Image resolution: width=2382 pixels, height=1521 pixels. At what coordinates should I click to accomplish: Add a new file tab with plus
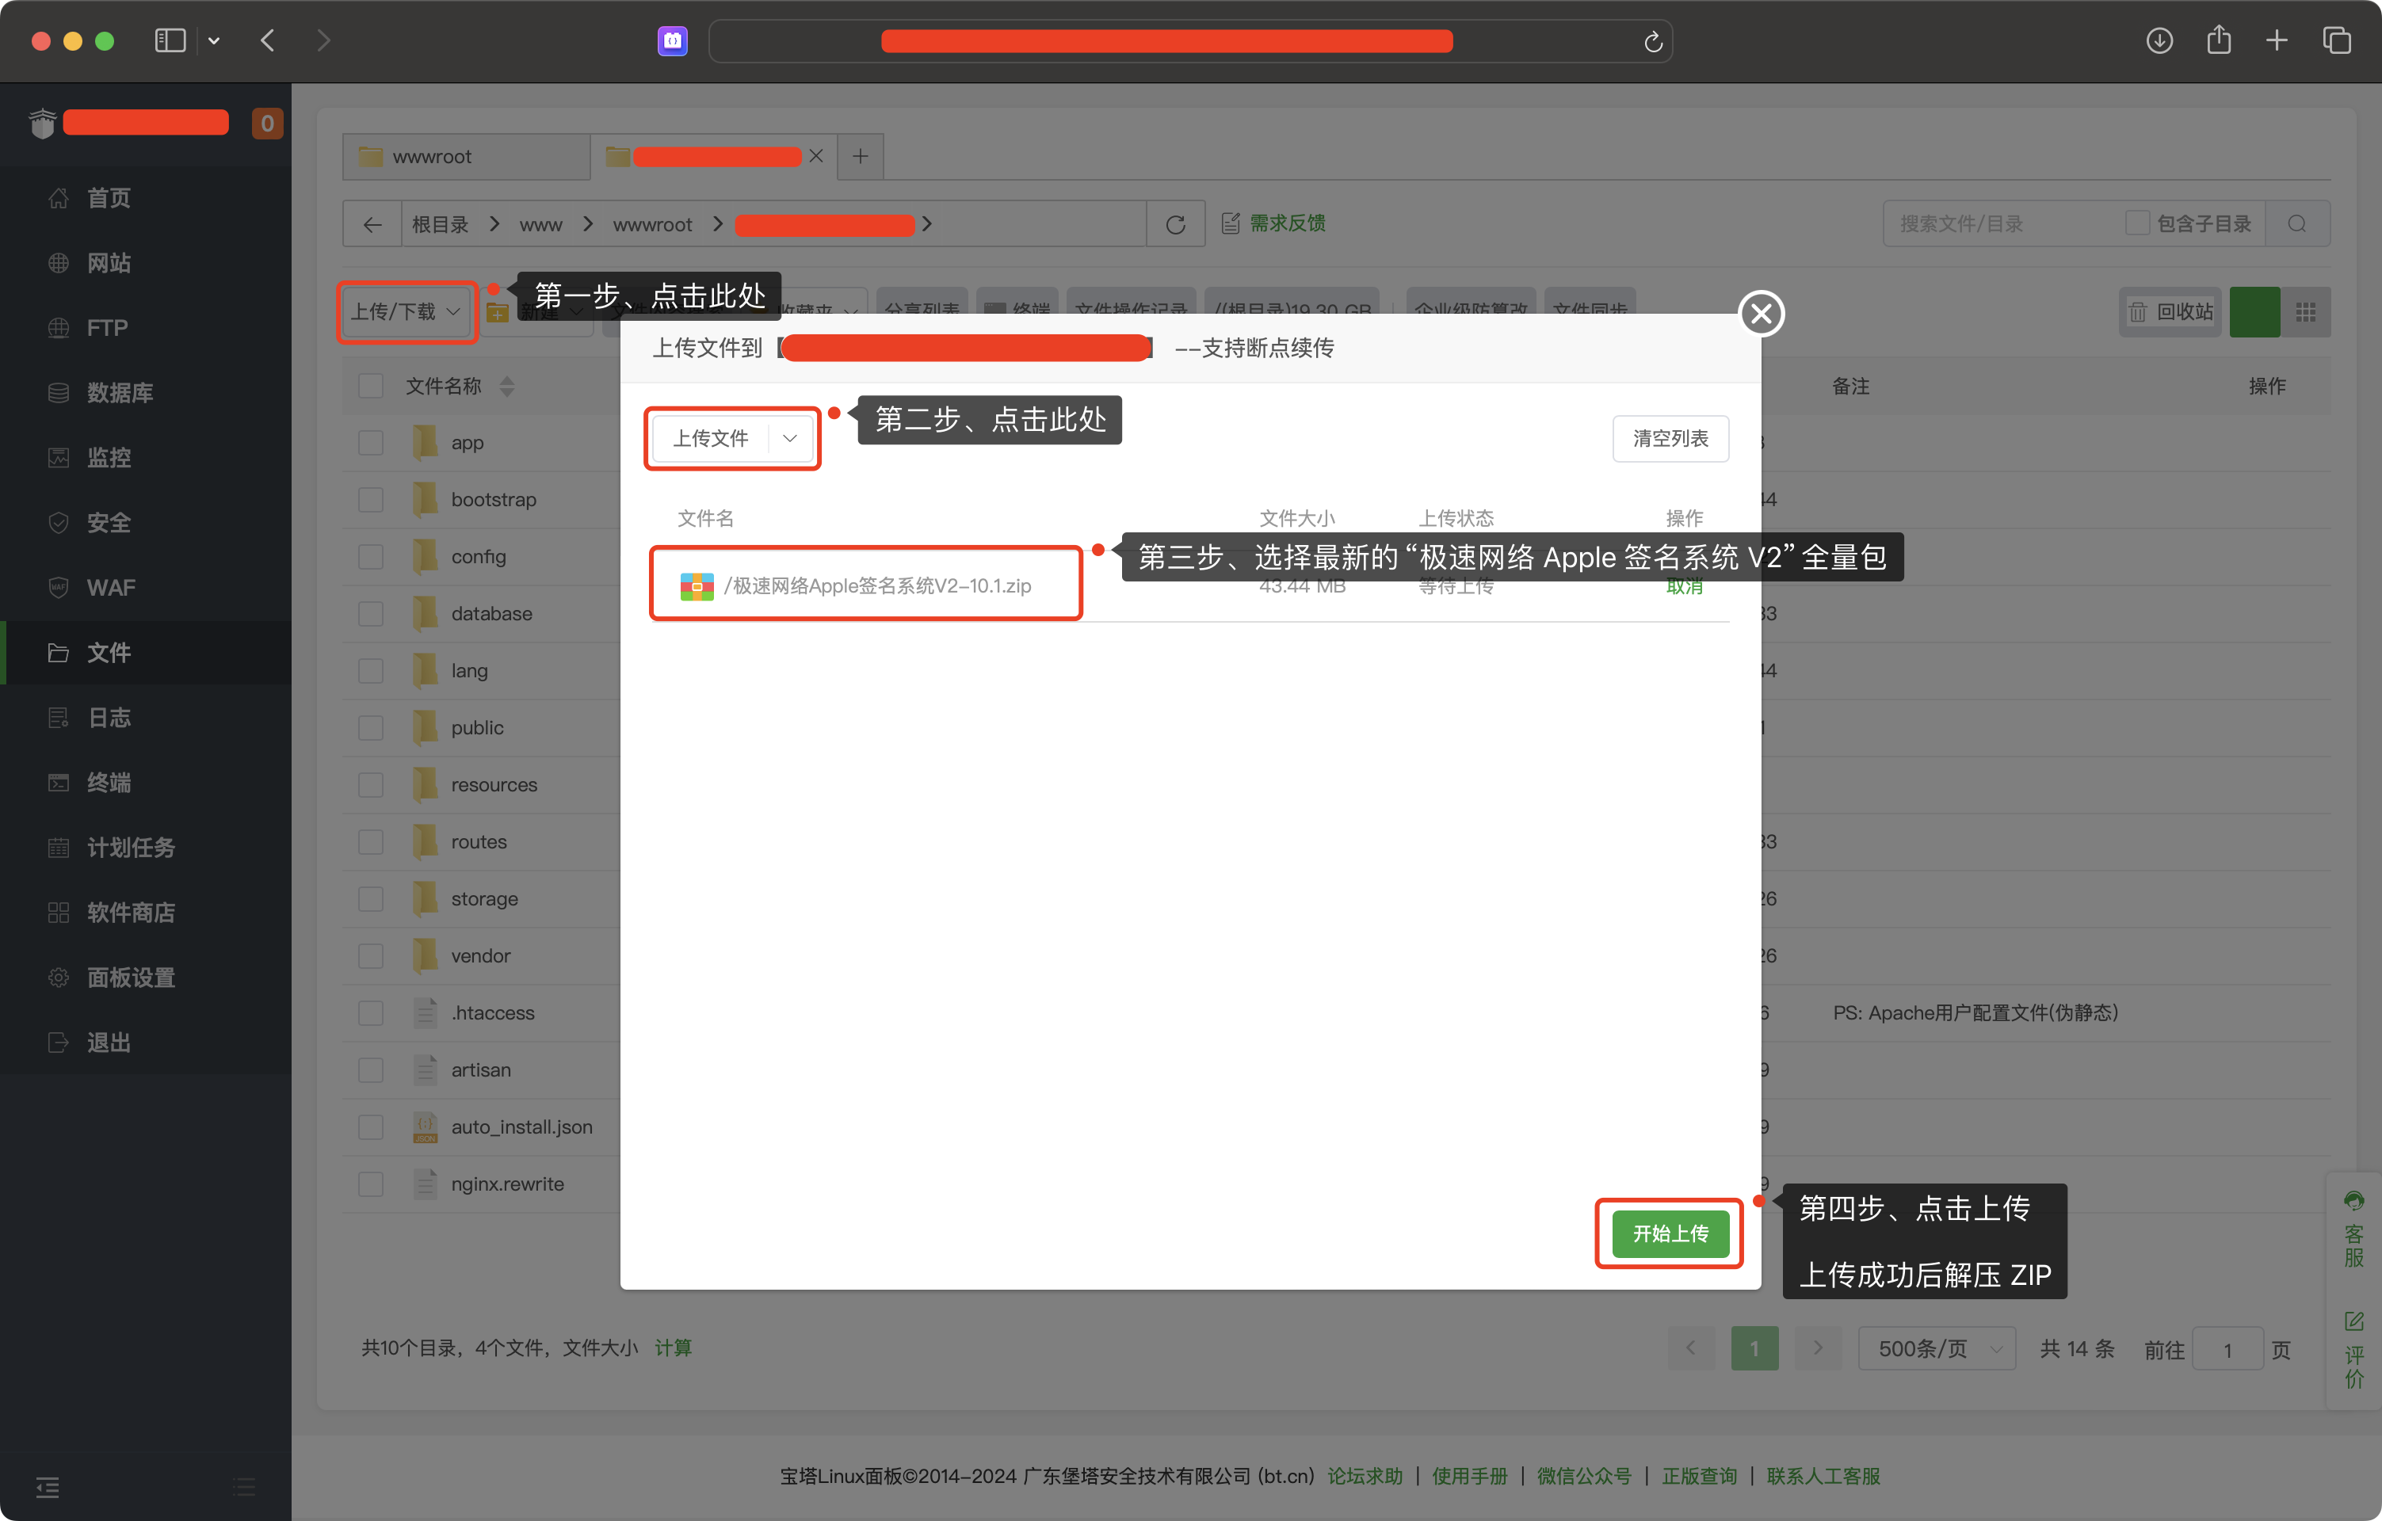(x=860, y=156)
